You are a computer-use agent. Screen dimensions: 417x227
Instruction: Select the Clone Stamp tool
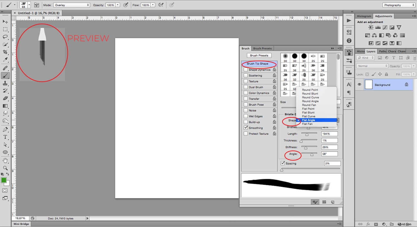click(x=5, y=83)
